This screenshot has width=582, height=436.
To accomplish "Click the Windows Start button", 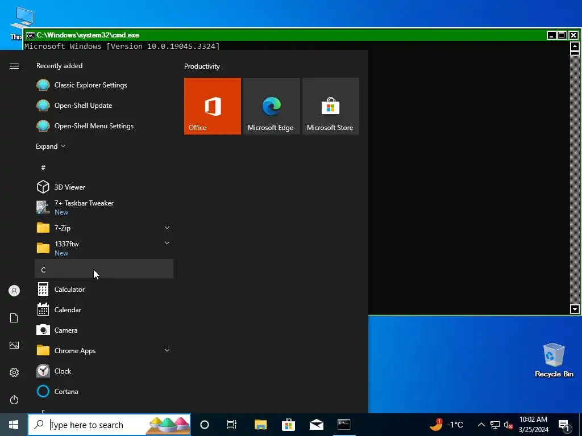I will click(14, 425).
